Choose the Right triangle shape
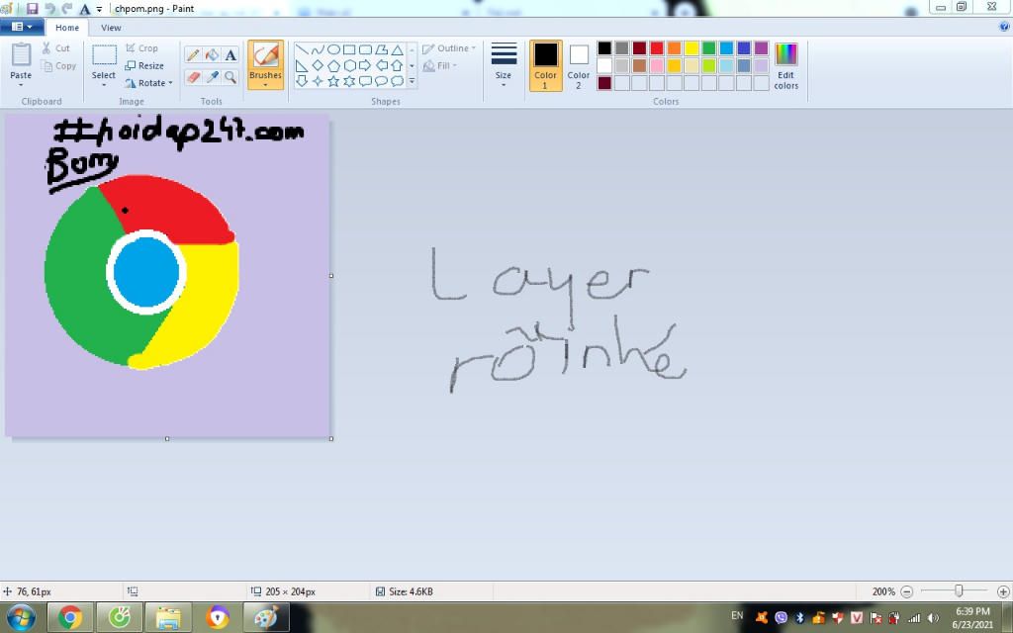The image size is (1013, 633). [302, 65]
